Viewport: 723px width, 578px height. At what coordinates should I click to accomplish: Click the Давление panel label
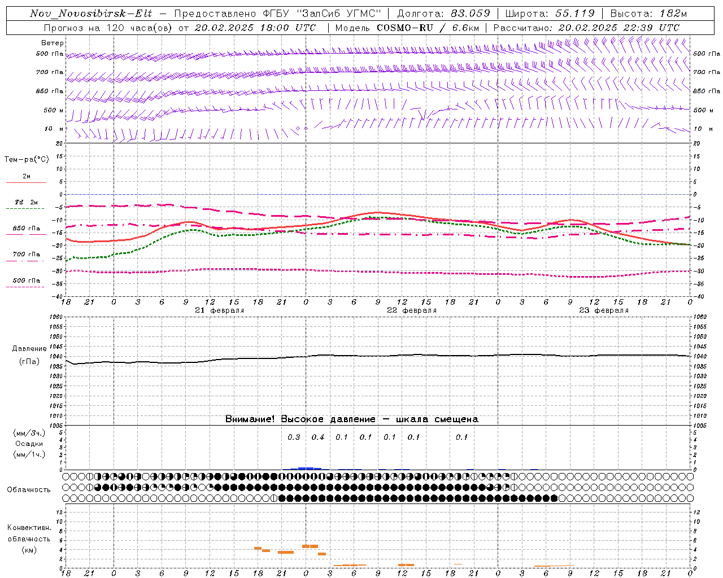click(29, 349)
